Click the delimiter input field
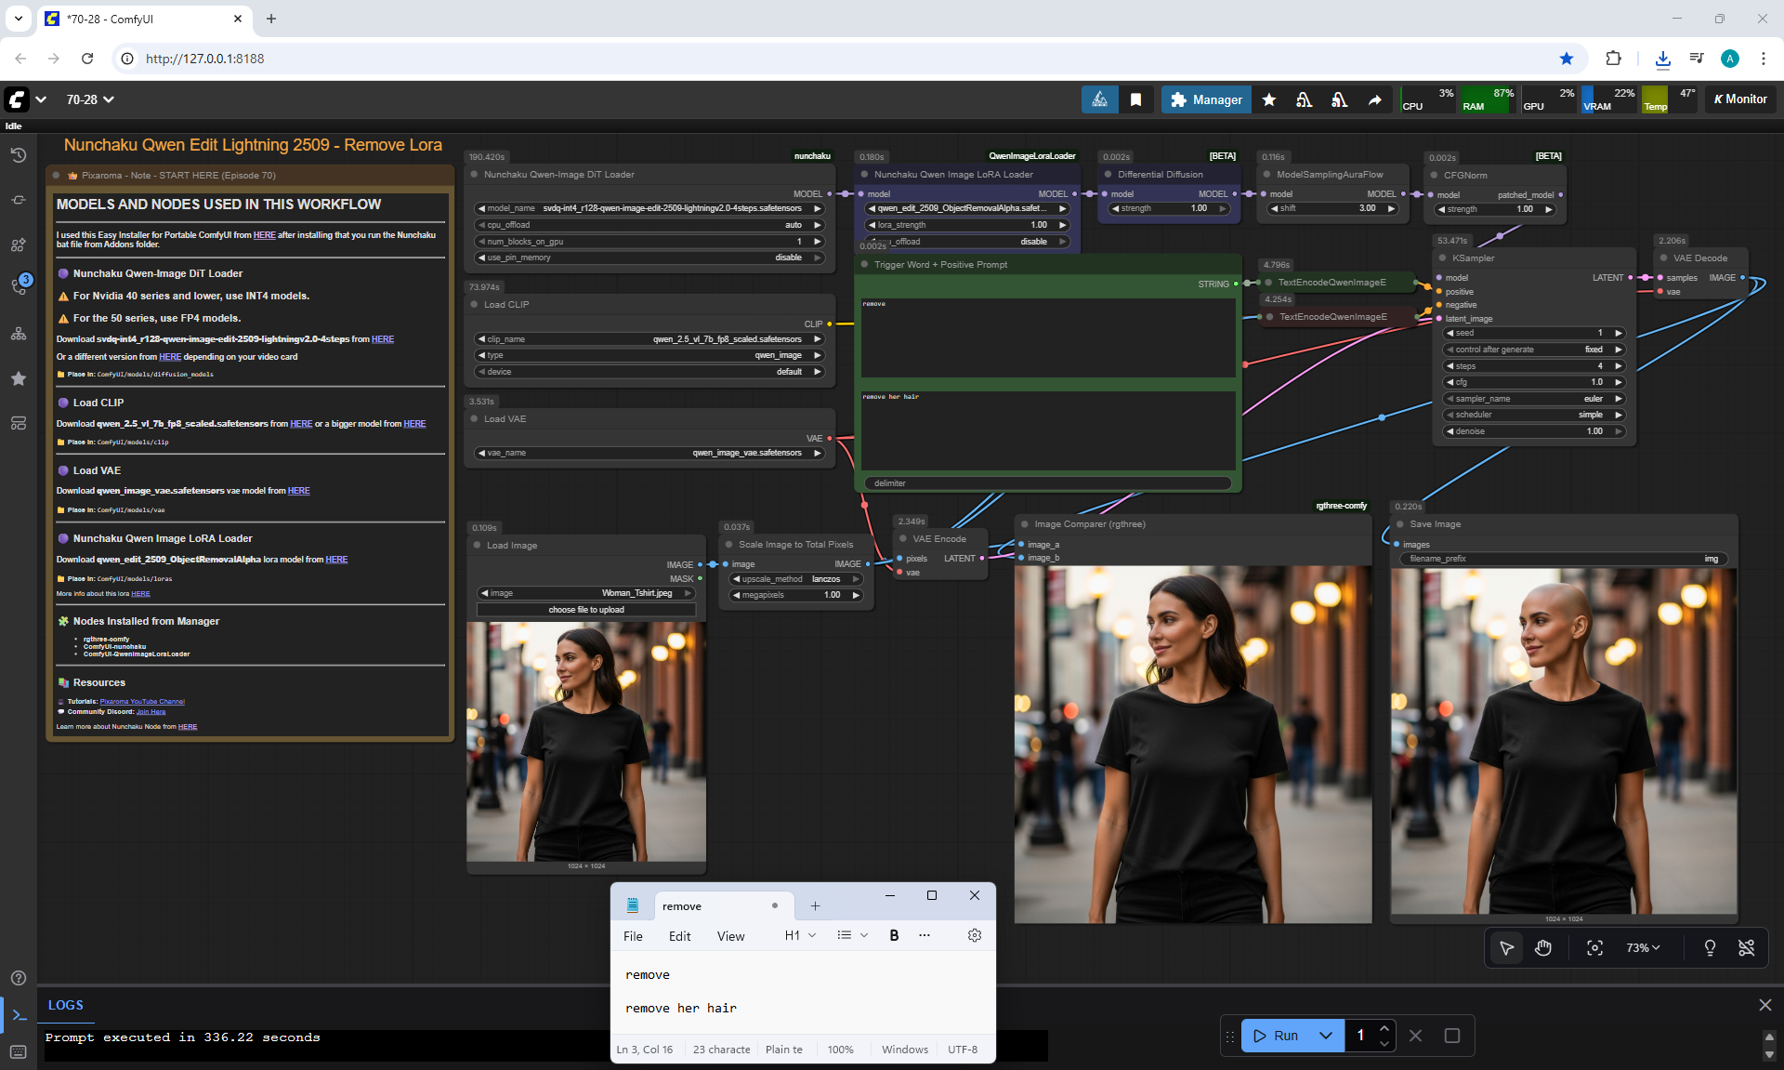 tap(1047, 483)
